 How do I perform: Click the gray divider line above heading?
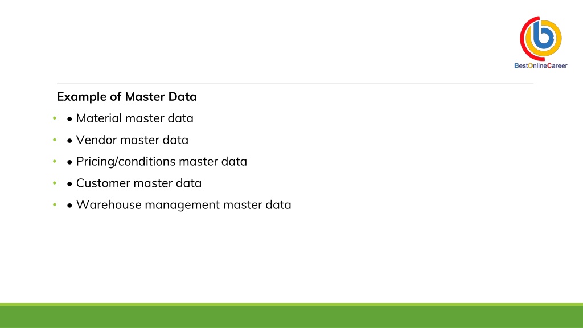click(295, 83)
